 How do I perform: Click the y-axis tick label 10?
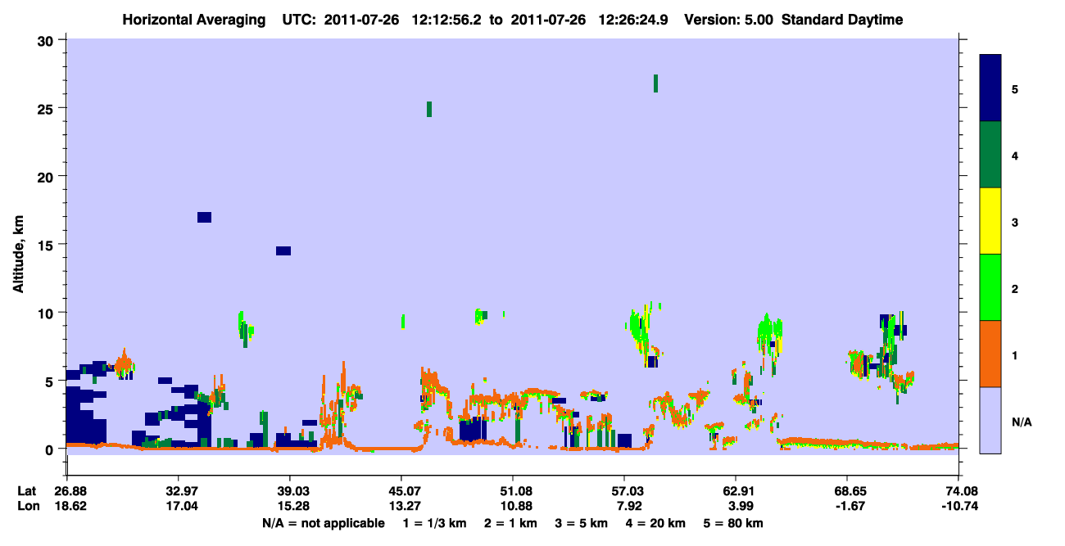pyautogui.click(x=48, y=313)
